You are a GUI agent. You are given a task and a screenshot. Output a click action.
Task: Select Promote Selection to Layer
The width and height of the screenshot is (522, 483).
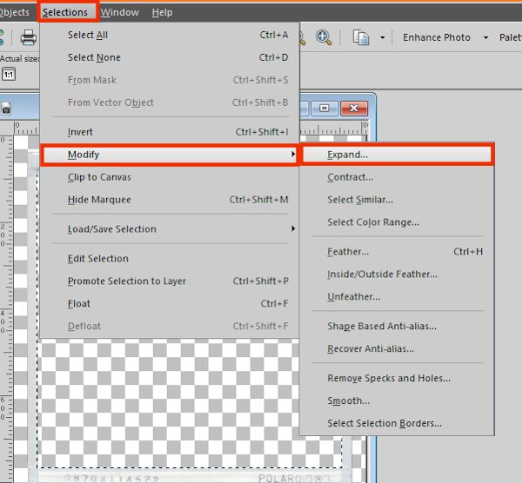(170, 281)
